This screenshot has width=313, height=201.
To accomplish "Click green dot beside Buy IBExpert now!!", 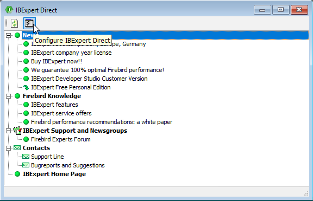I will (x=26, y=61).
